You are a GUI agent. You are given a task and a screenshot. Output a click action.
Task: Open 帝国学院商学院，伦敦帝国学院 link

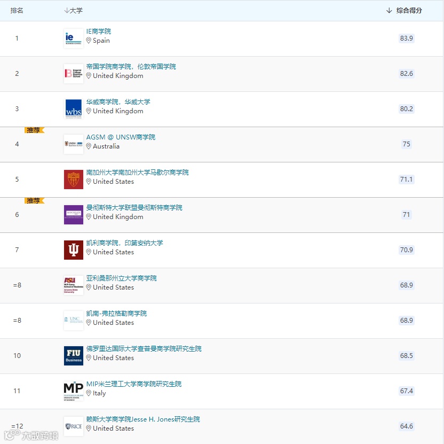click(x=131, y=67)
